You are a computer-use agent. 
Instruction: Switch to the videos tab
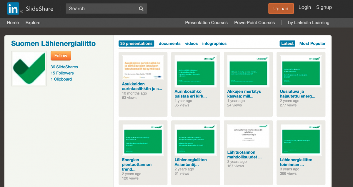191,44
